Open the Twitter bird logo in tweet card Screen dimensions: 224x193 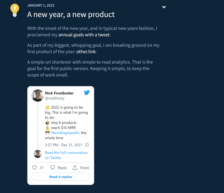[87, 93]
